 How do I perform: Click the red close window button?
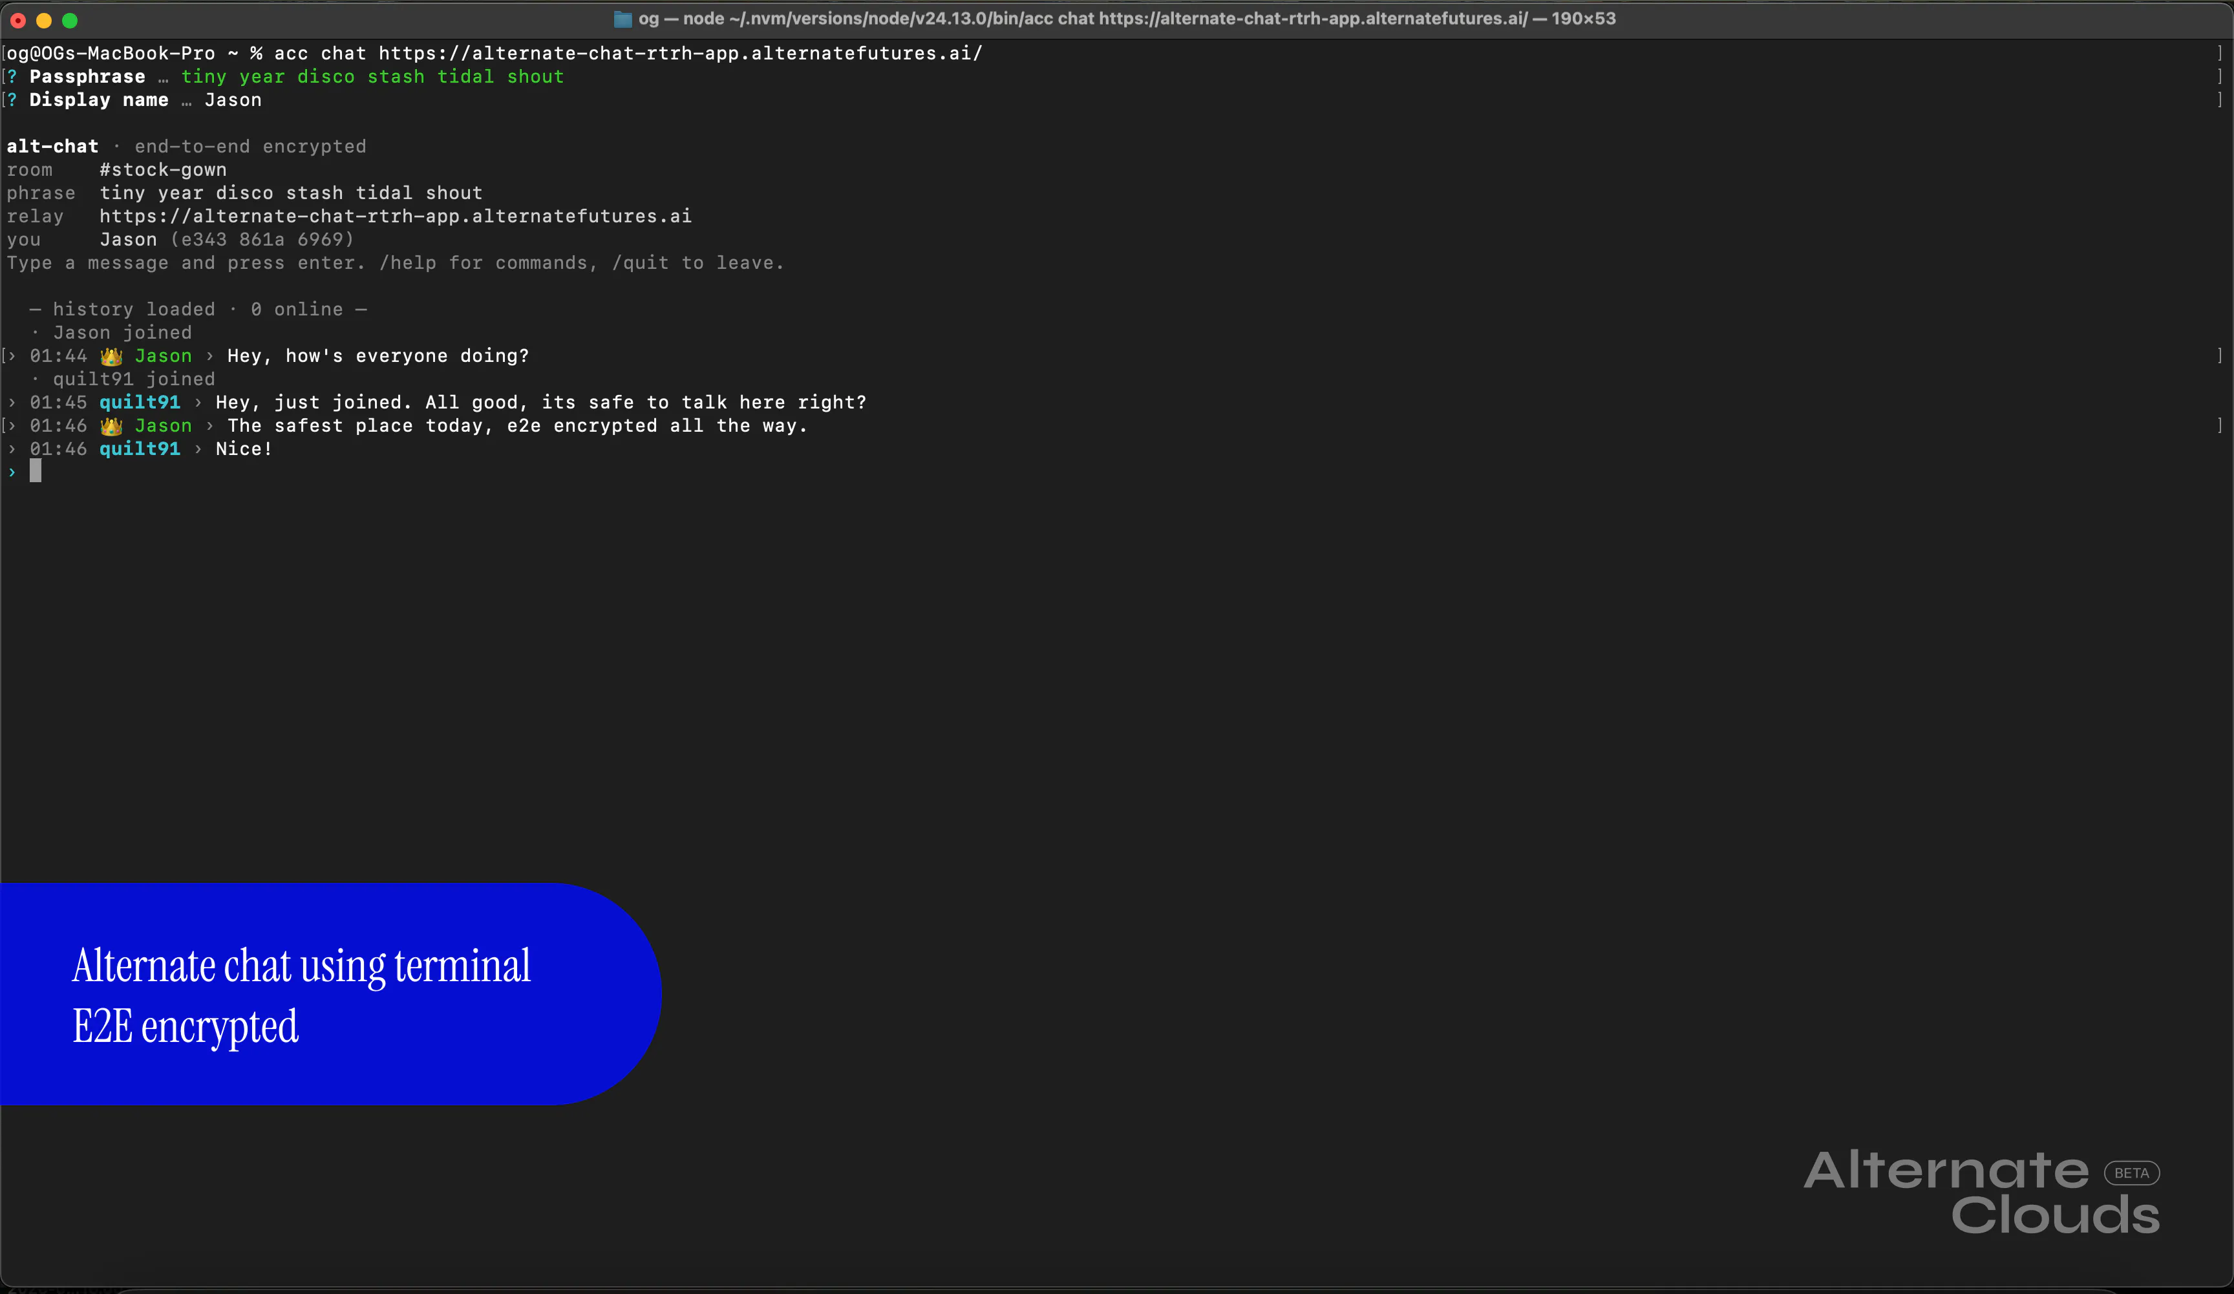coord(17,19)
